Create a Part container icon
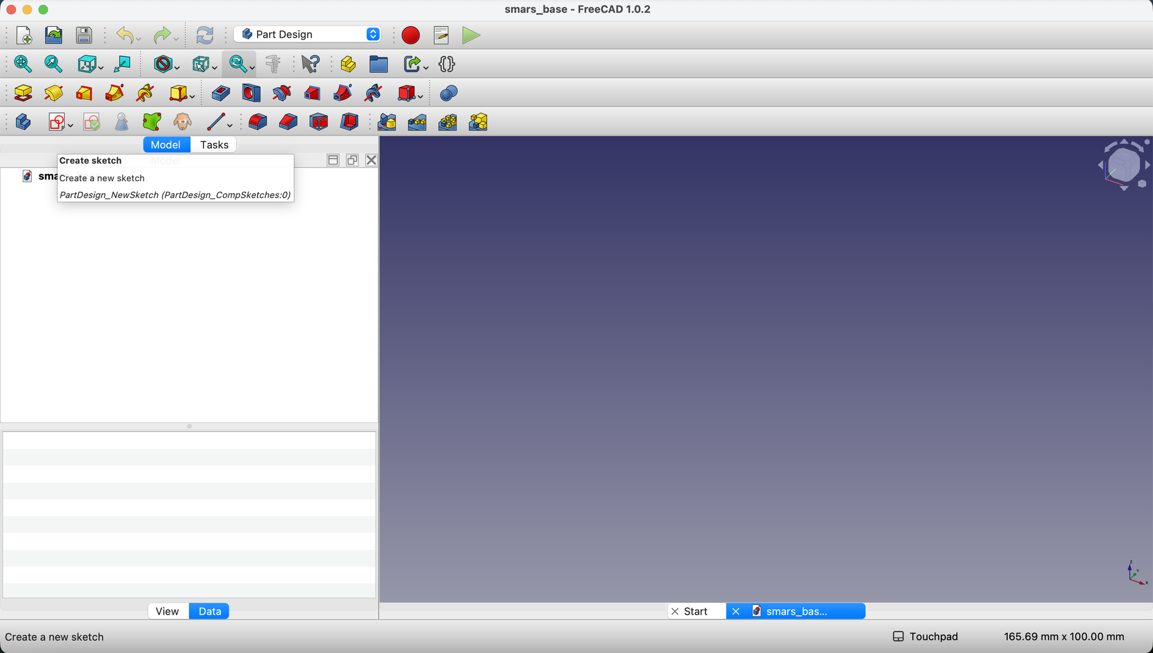1153x653 pixels. pos(348,64)
